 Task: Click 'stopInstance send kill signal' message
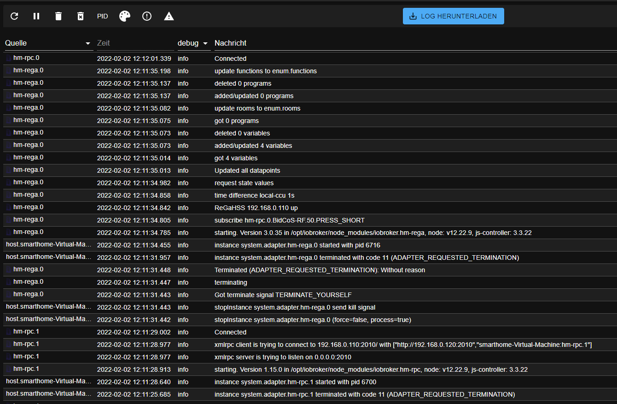295,307
